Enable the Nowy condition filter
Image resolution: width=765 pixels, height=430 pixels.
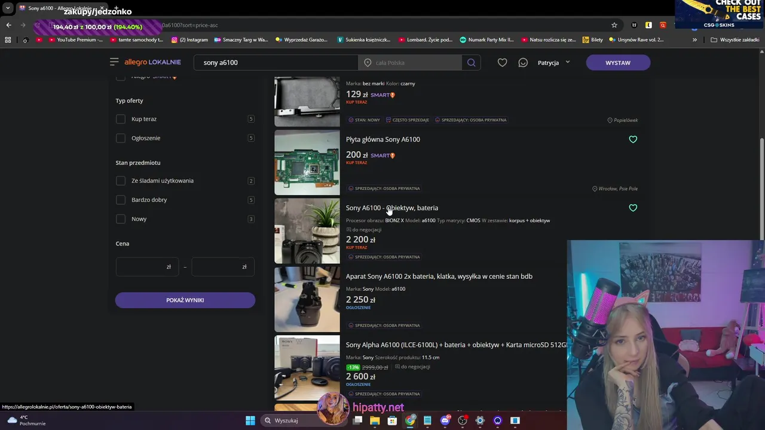(x=121, y=219)
